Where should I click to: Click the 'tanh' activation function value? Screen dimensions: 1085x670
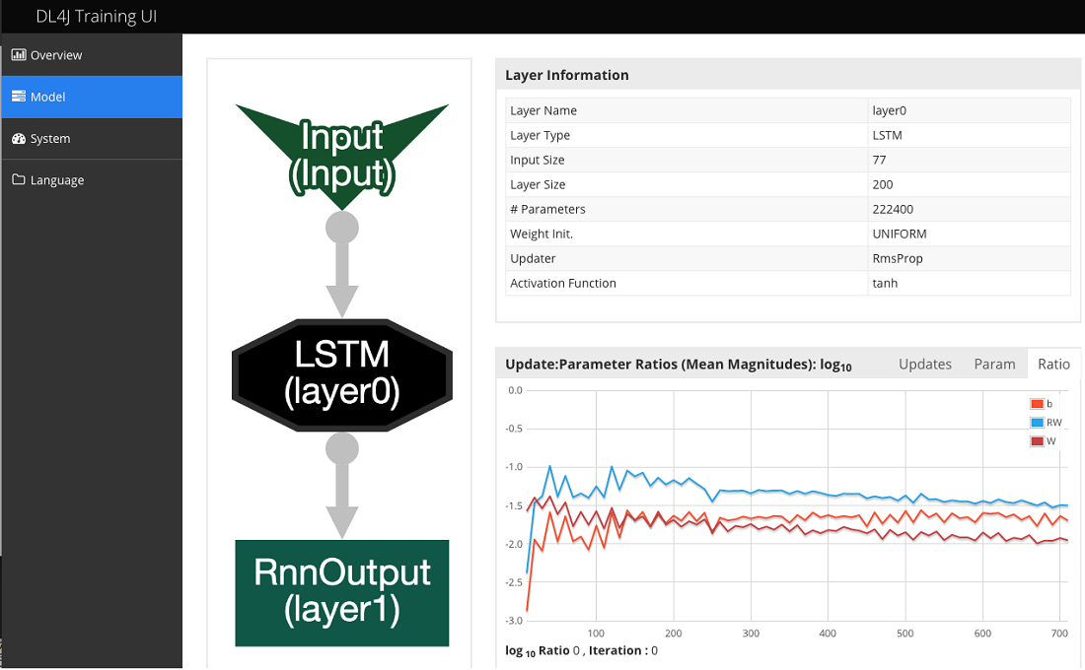point(885,283)
